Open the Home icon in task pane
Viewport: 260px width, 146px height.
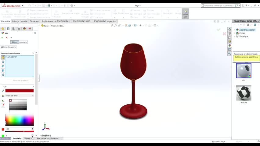[x=229, y=30]
